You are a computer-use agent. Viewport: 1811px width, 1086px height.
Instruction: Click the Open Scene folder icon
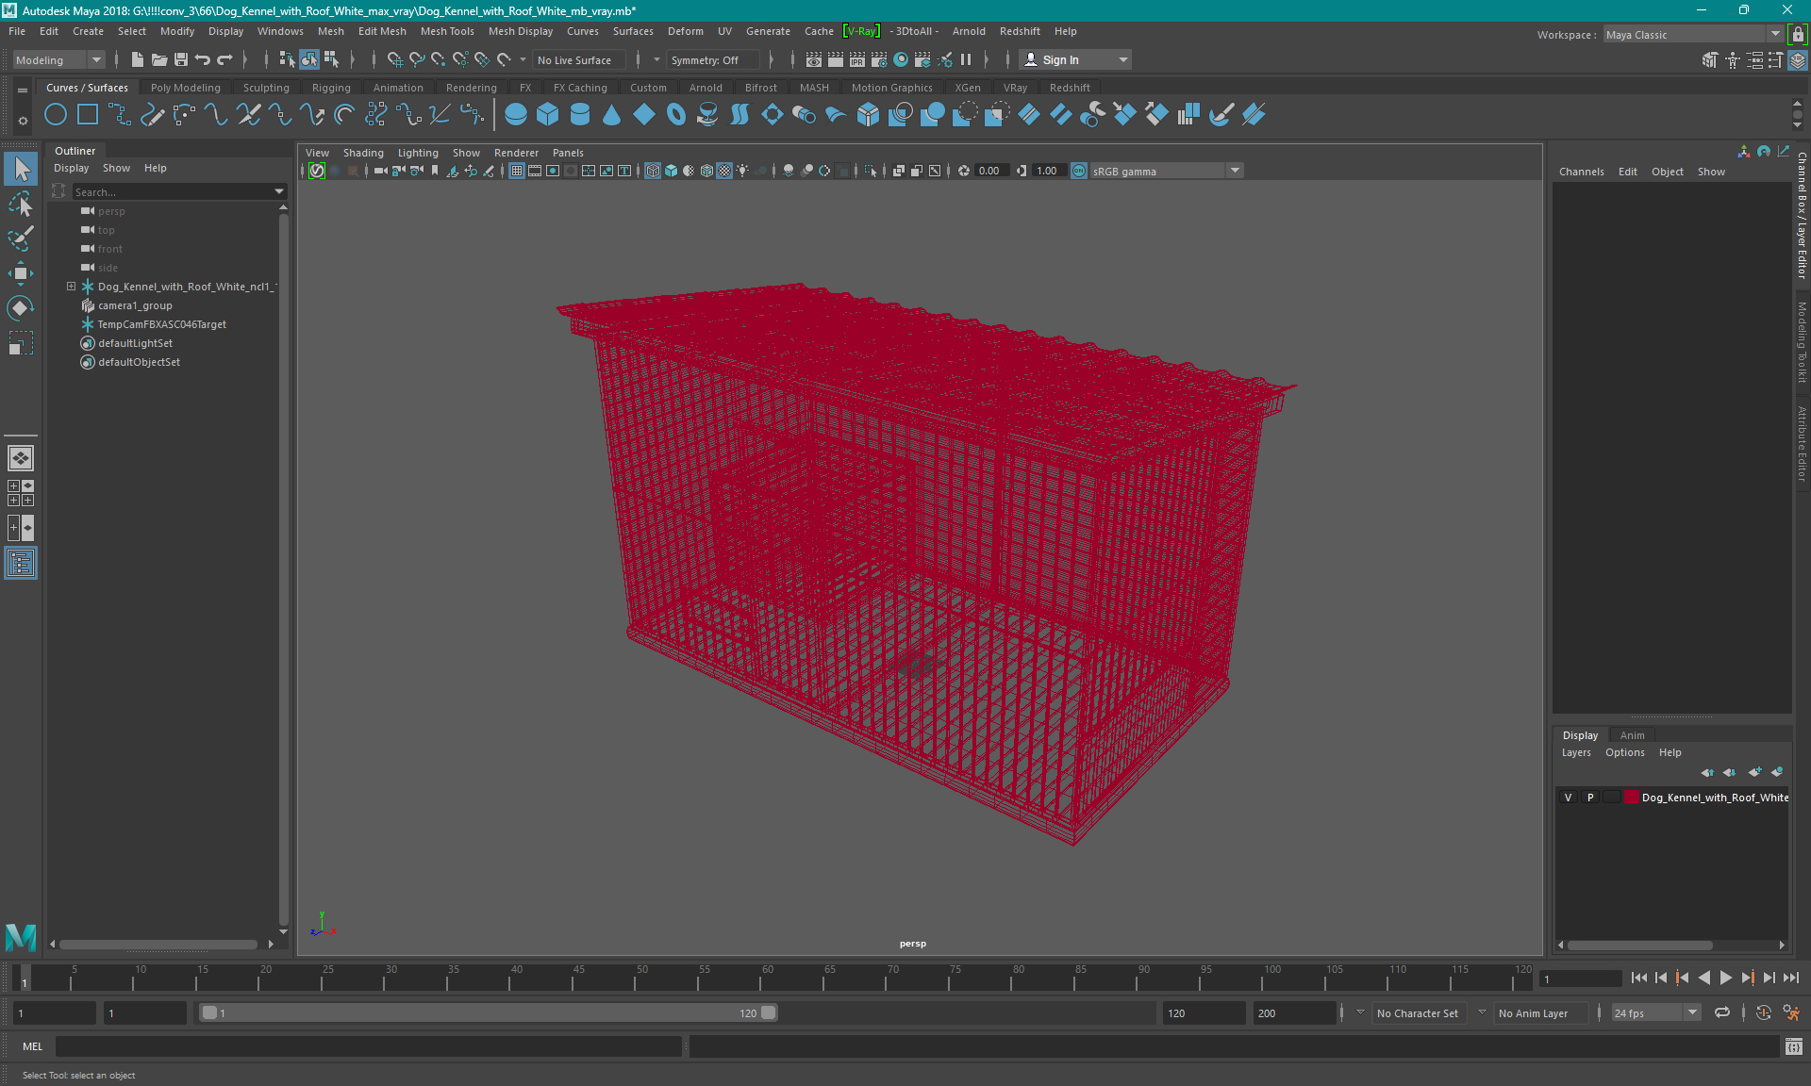pos(159,59)
